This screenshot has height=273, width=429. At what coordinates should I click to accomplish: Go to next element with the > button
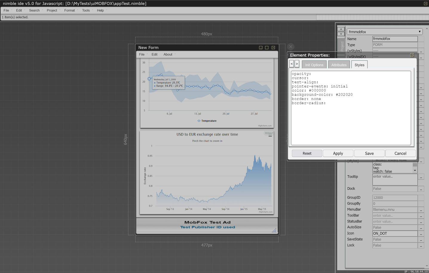(297, 64)
